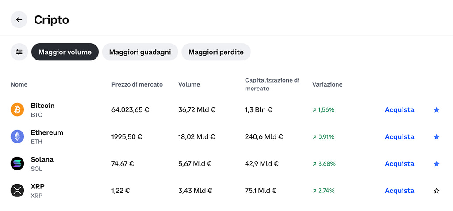Sort by the Volume column header
The image size is (453, 211).
189,84
